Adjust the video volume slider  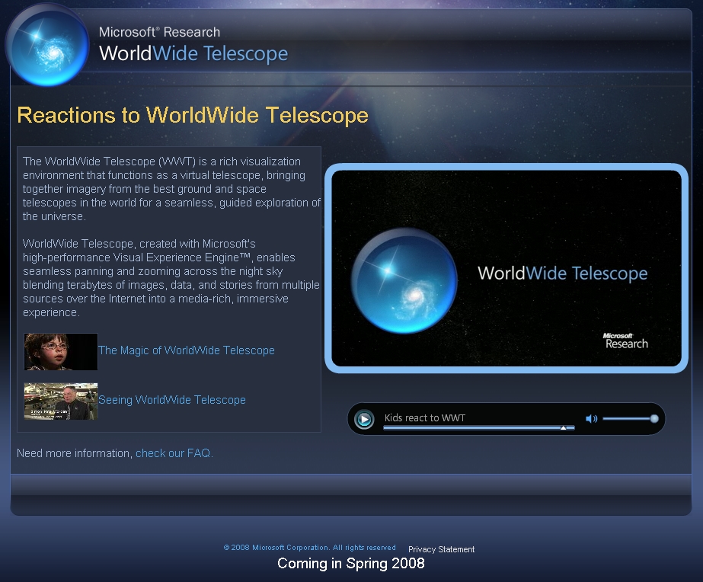[x=631, y=419]
